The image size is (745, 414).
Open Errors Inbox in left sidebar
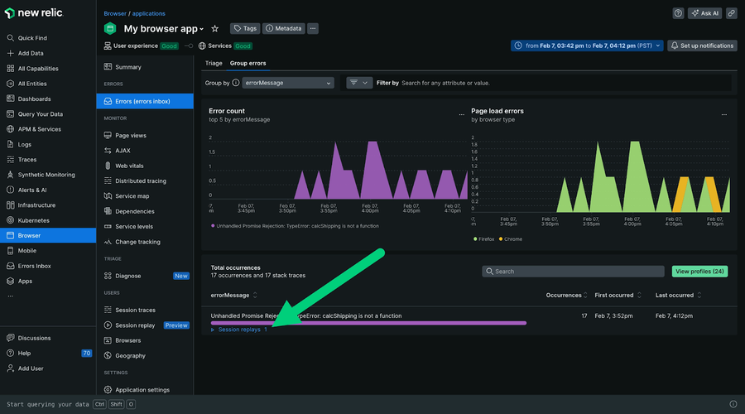(34, 266)
